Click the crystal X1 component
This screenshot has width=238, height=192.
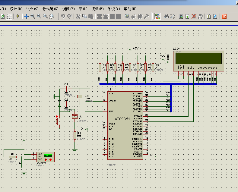coord(80,96)
